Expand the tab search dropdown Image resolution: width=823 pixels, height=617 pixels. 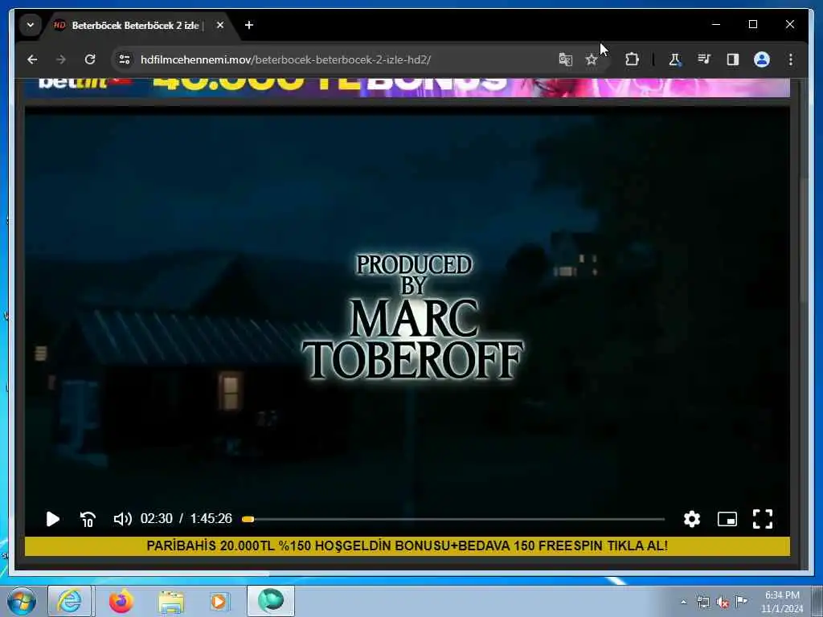click(31, 25)
